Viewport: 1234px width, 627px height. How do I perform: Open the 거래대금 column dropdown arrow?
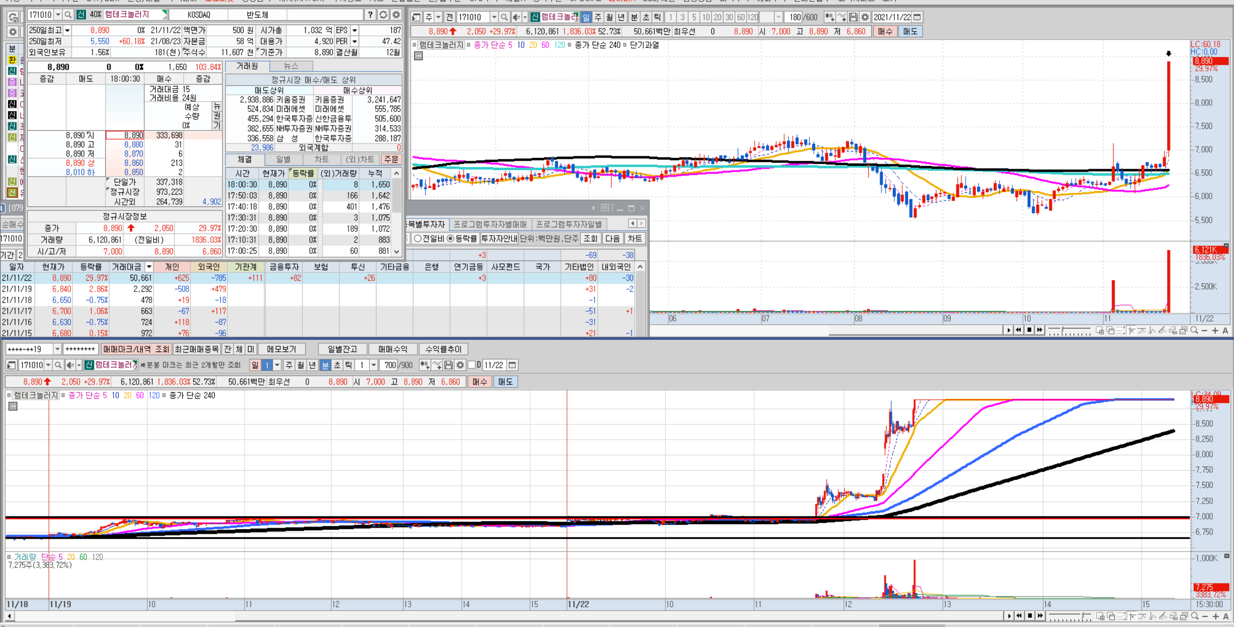(149, 267)
